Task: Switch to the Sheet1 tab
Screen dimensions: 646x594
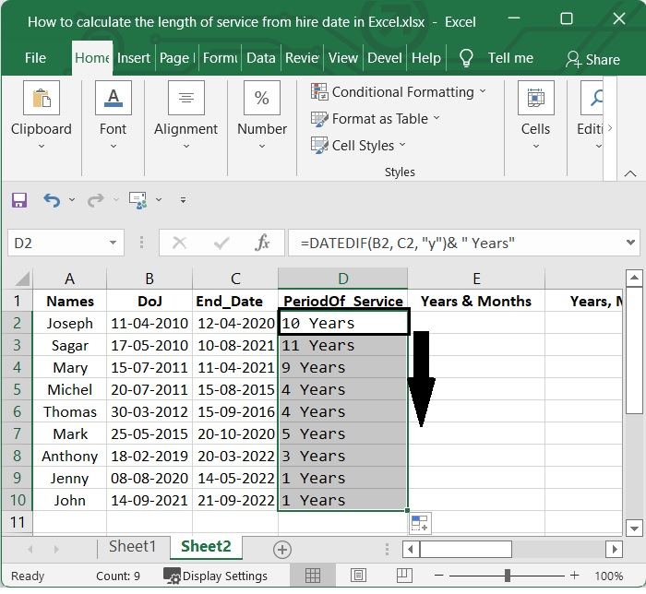Action: pos(133,547)
